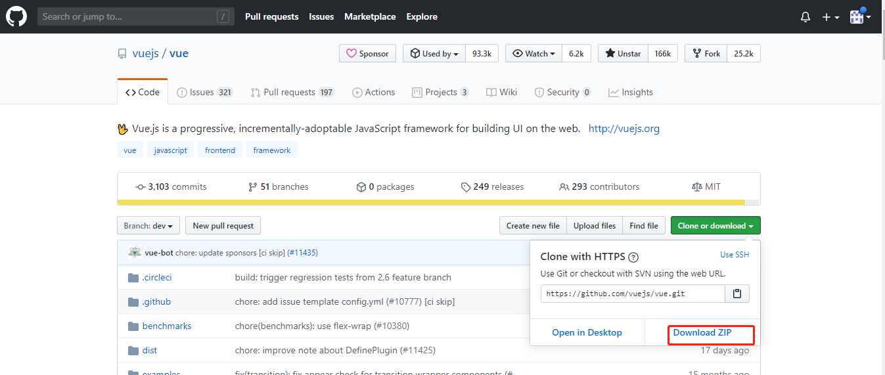Switch to the Issues tab
This screenshot has height=375, width=885.
204,92
